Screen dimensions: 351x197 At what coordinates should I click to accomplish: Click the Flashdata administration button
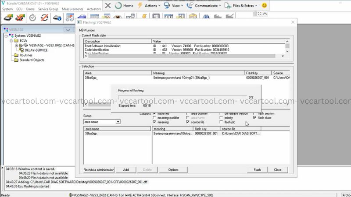[x=99, y=170]
